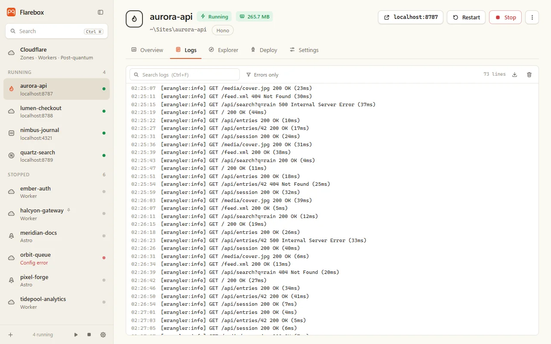Focus the Search logs field
The image size is (551, 344).
pos(185,74)
